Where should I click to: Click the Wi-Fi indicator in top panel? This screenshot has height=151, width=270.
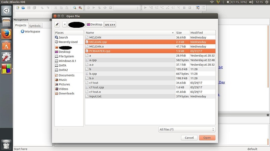point(212,2)
